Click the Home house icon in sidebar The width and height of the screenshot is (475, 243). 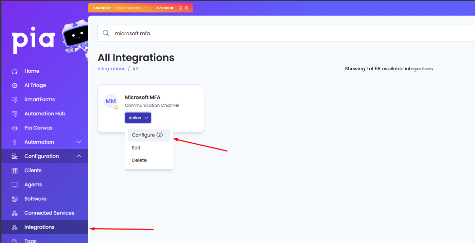click(15, 71)
